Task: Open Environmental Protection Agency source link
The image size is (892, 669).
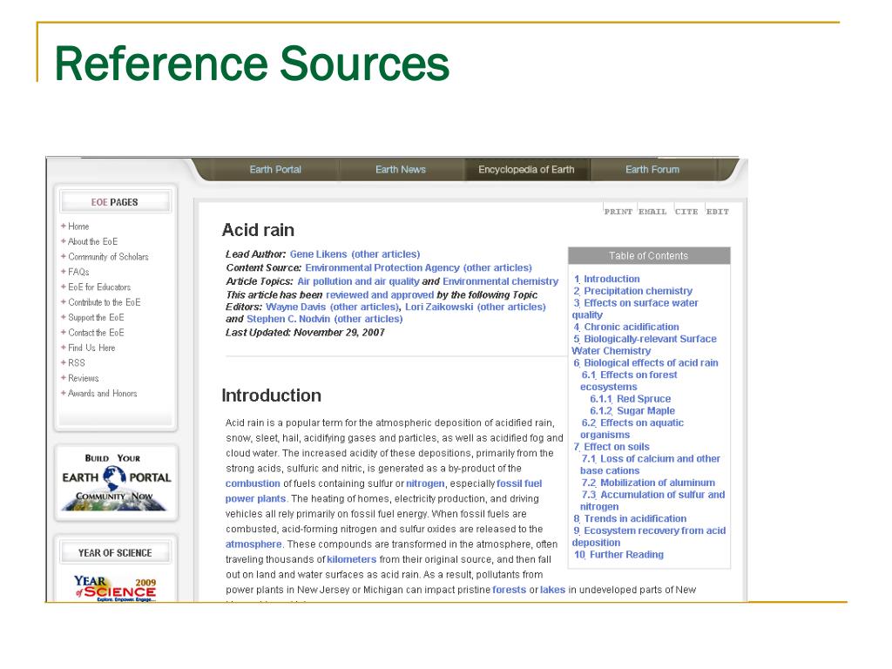Action: pos(382,268)
